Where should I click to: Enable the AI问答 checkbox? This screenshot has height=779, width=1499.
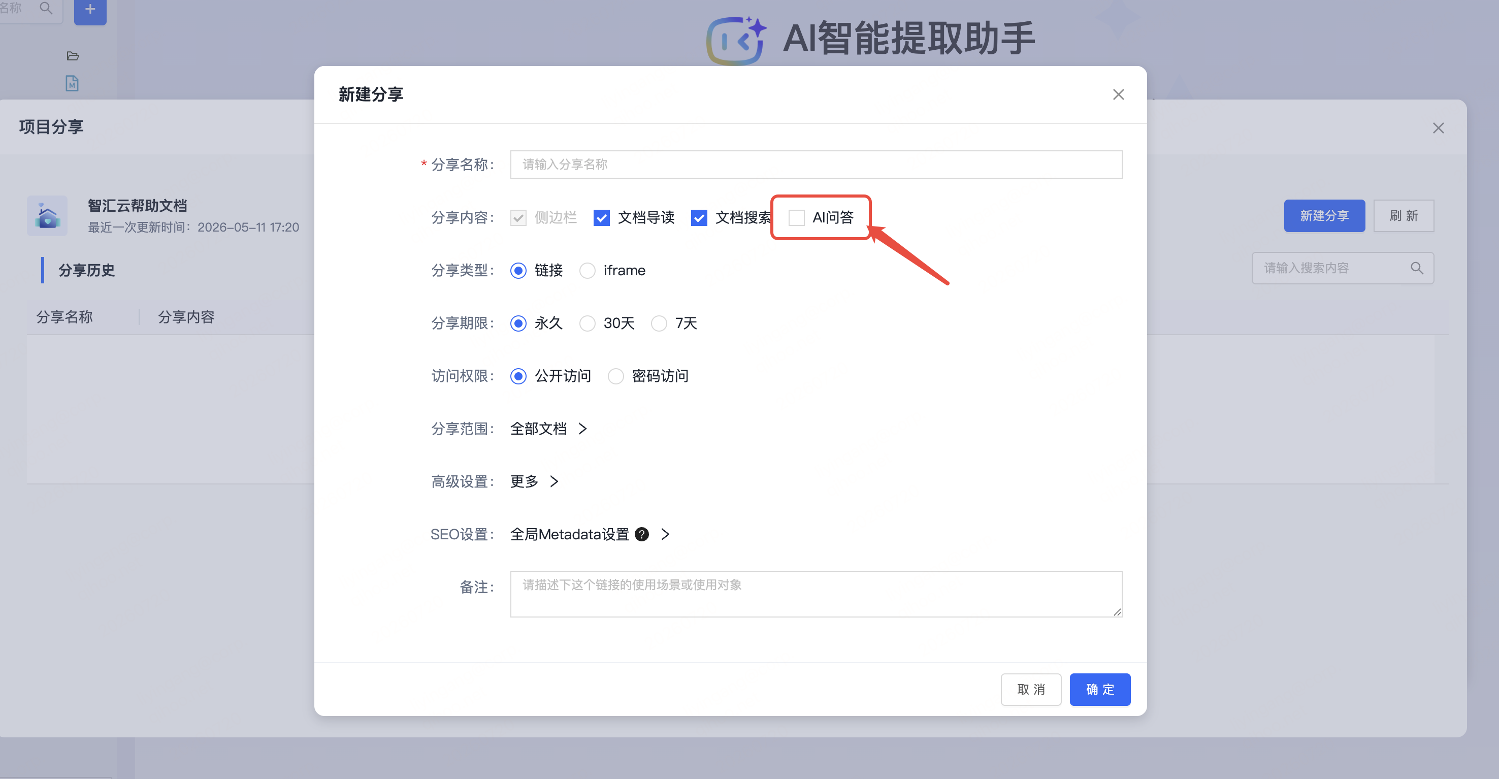tap(796, 217)
